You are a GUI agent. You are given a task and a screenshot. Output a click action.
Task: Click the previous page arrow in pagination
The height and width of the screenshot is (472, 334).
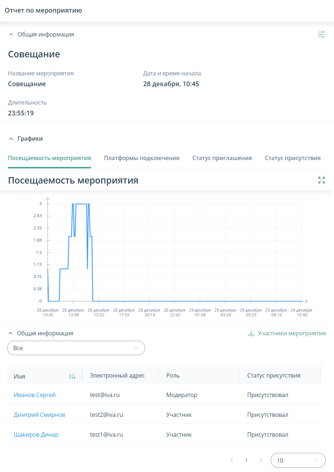coord(232,460)
